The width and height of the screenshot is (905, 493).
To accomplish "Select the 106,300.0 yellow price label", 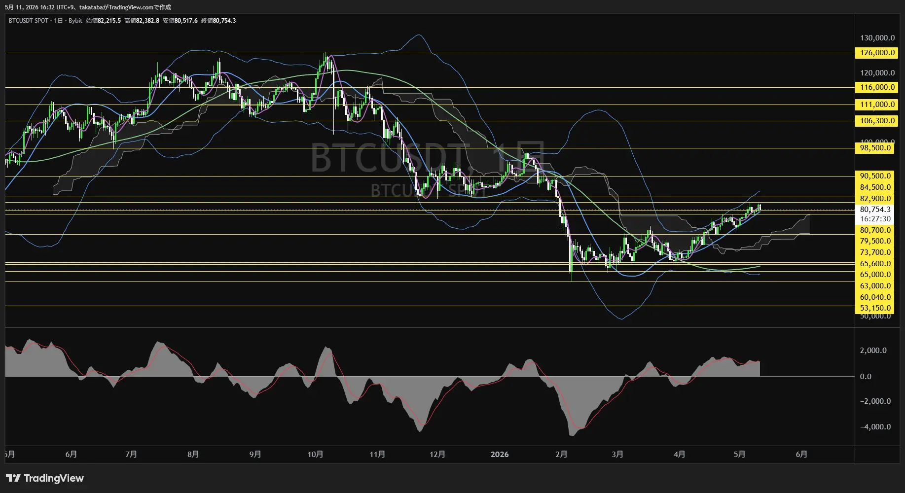I will 877,121.
